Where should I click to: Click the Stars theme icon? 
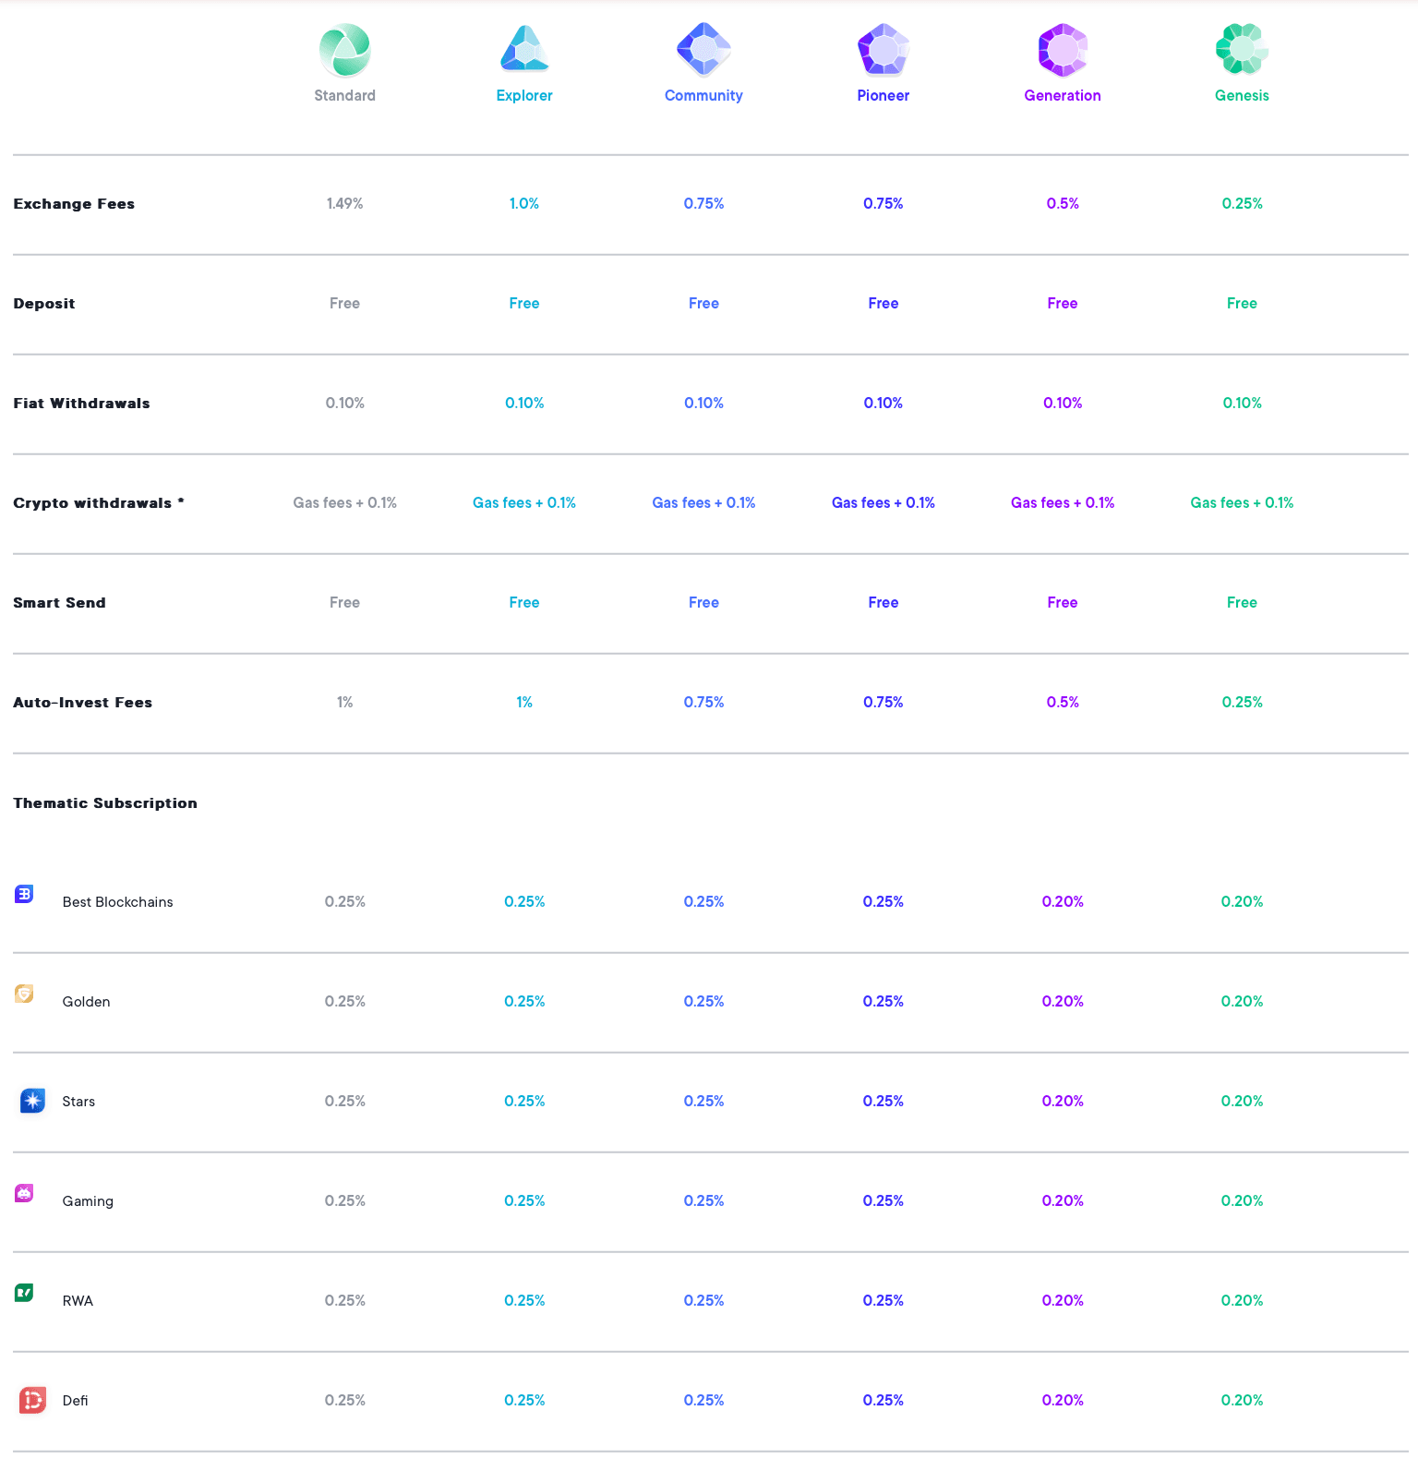point(32,1101)
